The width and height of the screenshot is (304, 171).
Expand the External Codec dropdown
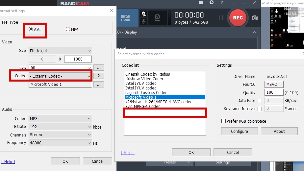[60, 76]
